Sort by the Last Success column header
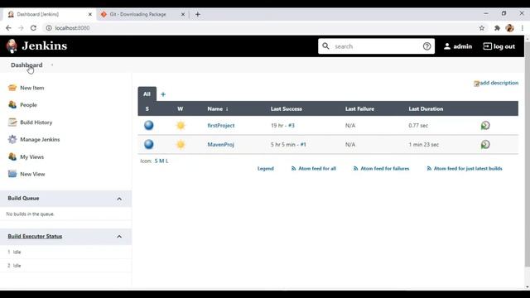Viewport: 530px width, 298px height. coord(287,108)
